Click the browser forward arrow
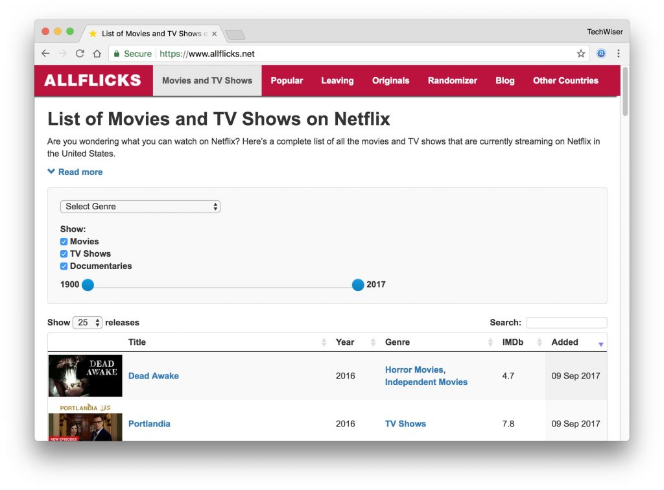Viewport: 664px width, 490px height. tap(63, 54)
